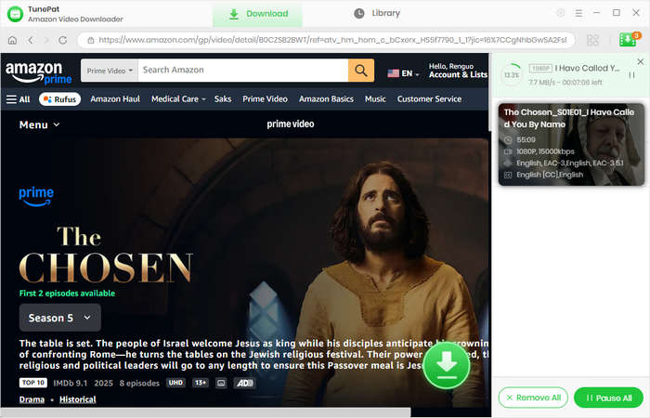Click the Amazon search magnifier button
This screenshot has height=418, width=650.
click(x=361, y=70)
